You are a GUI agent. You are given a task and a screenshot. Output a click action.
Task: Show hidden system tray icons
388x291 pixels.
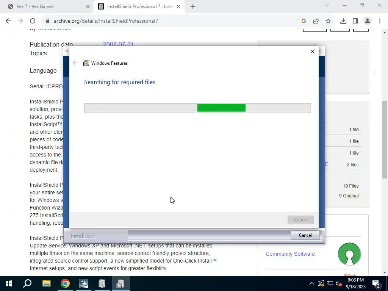312,283
